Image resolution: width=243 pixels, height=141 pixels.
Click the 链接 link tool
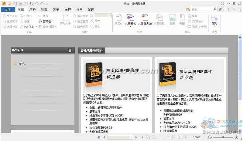point(193,16)
